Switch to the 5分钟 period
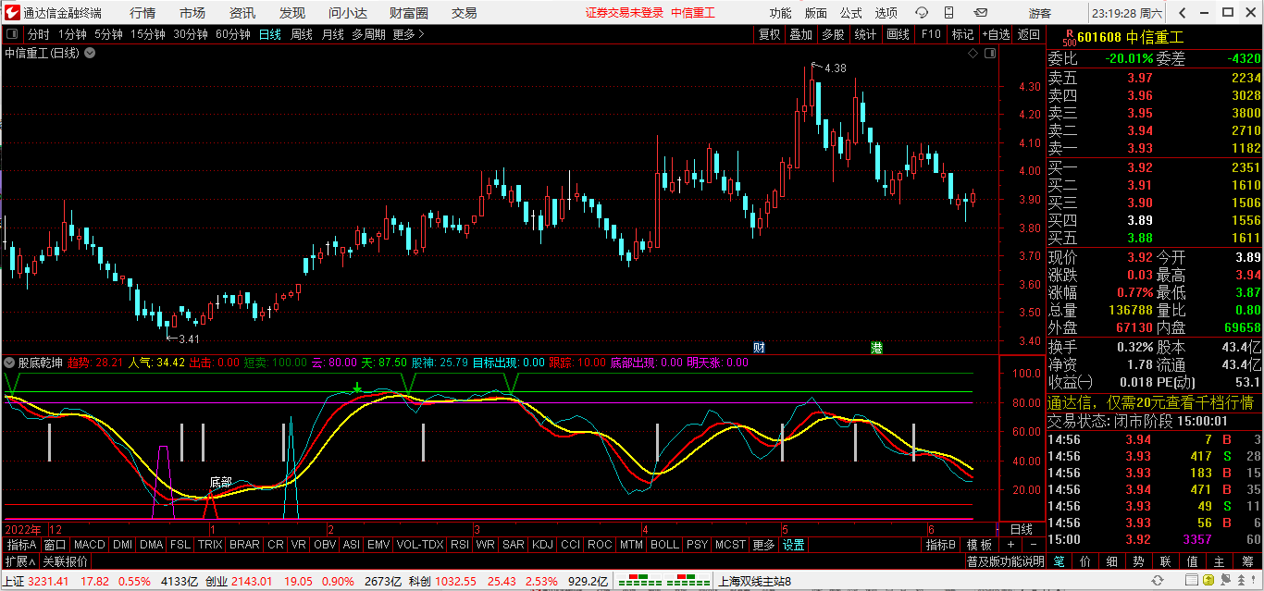The image size is (1264, 591). [108, 34]
